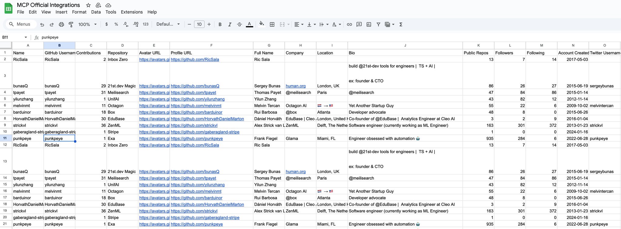Select the Followers header cell

(x=510, y=53)
